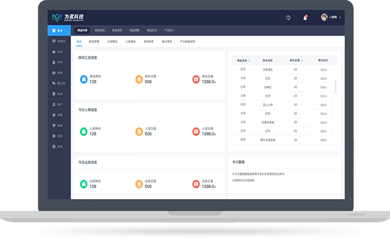
Task: Click the 为茗科技 company logo
Action: pos(68,17)
